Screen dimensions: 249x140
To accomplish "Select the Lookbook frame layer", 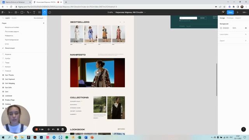I will [x=9, y=96].
